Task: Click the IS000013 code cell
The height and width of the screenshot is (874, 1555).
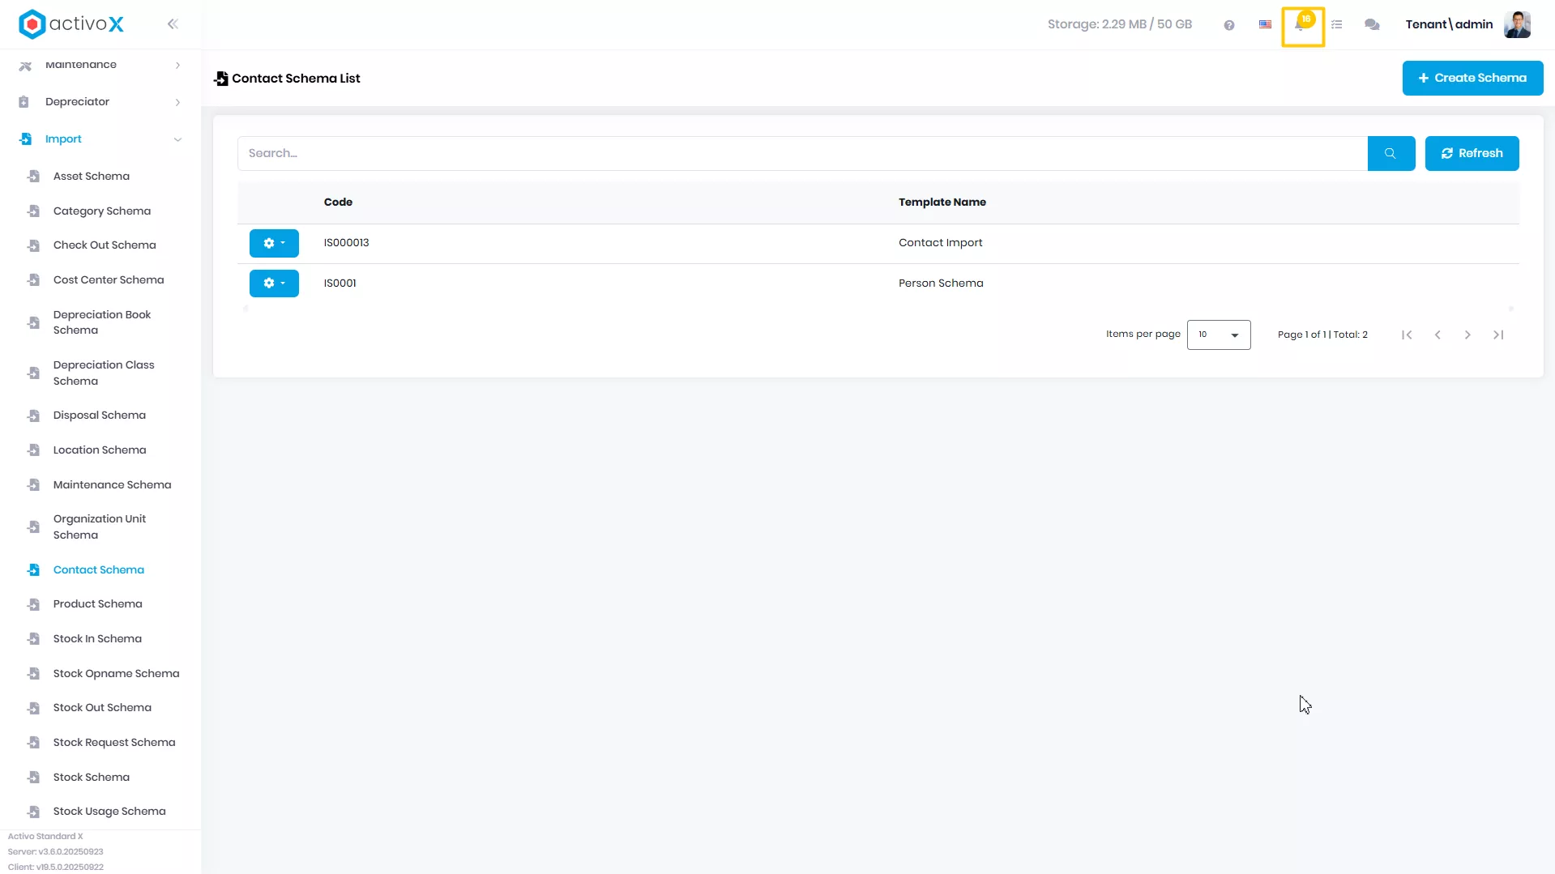Action: 346,243
